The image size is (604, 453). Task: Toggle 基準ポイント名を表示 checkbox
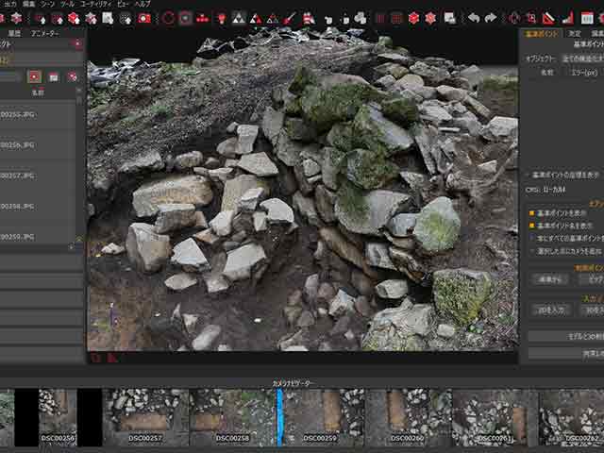pyautogui.click(x=531, y=226)
